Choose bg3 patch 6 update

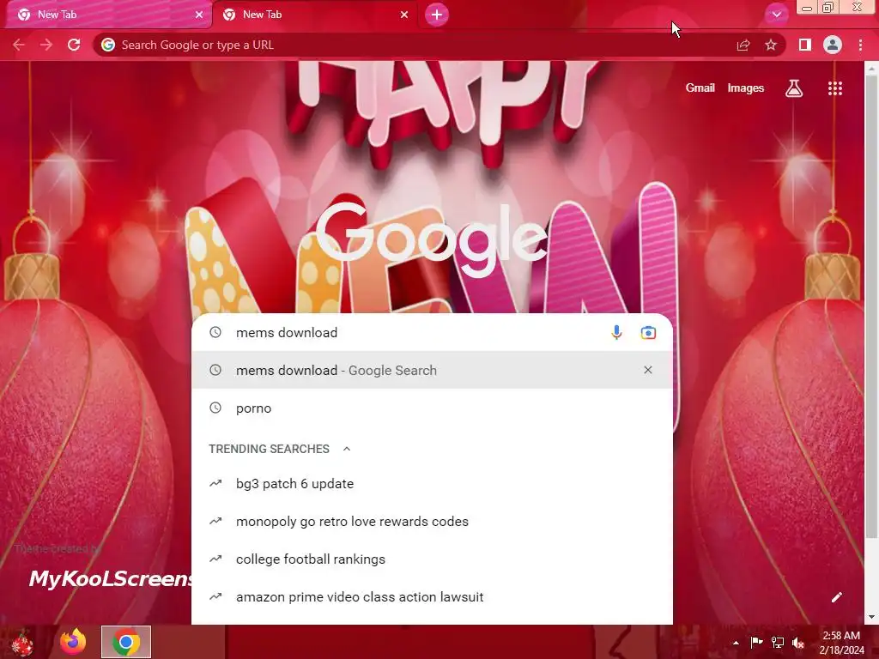click(x=433, y=484)
